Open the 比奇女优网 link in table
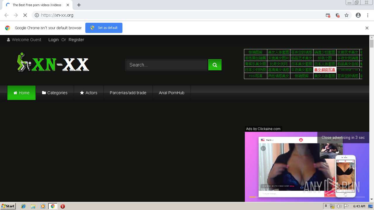Viewport: 374px width, 210px height. [x=278, y=64]
